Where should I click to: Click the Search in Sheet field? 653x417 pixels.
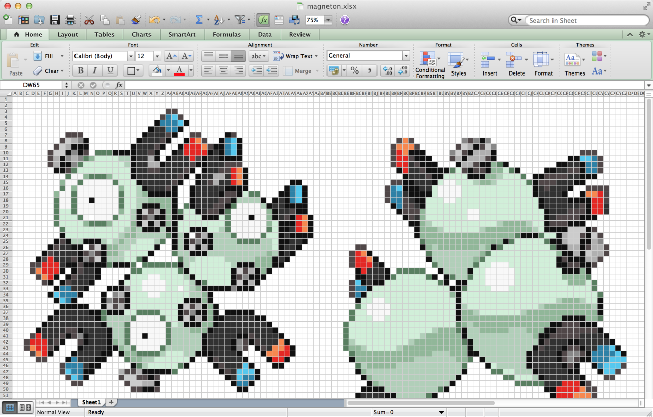pos(587,20)
